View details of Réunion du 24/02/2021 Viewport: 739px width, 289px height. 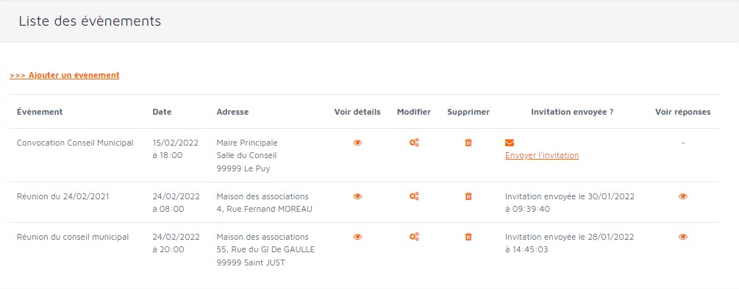[357, 196]
